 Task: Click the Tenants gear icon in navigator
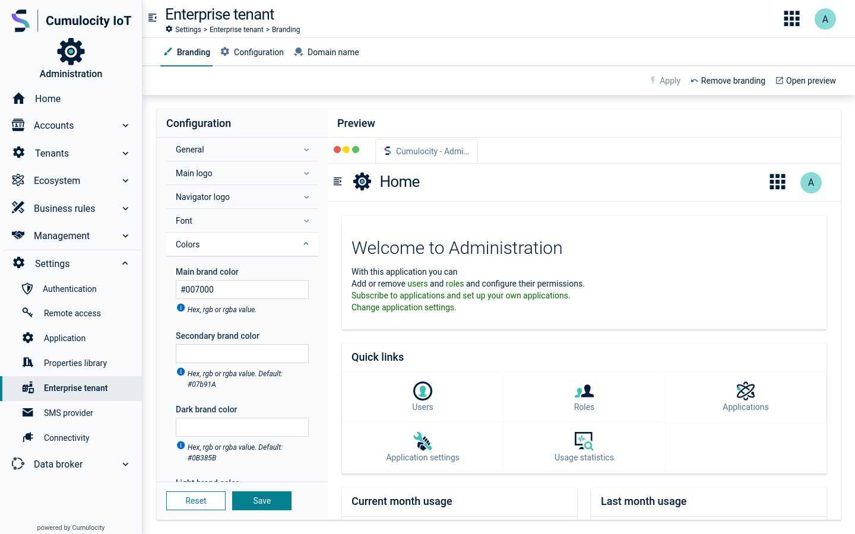pos(19,152)
